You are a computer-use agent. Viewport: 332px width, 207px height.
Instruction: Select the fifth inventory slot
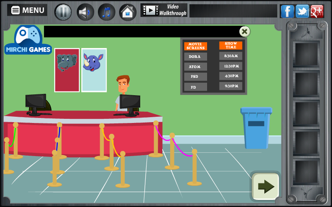point(306,172)
